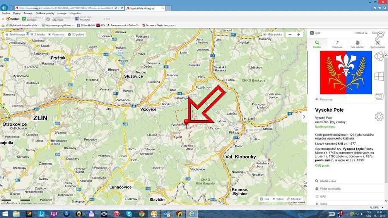Collapse the sidebar with the chevron arrow

coord(304,117)
